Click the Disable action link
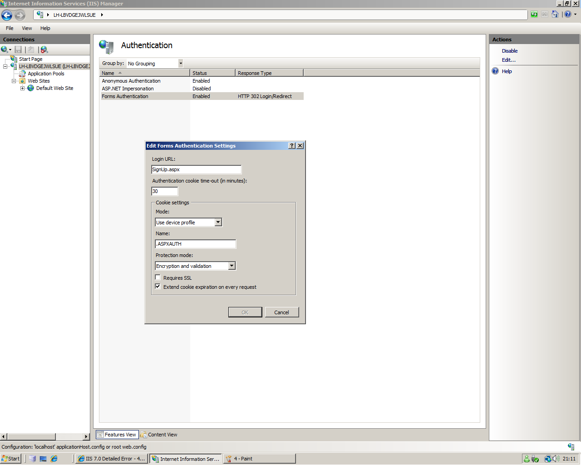The image size is (581, 465). pos(509,51)
